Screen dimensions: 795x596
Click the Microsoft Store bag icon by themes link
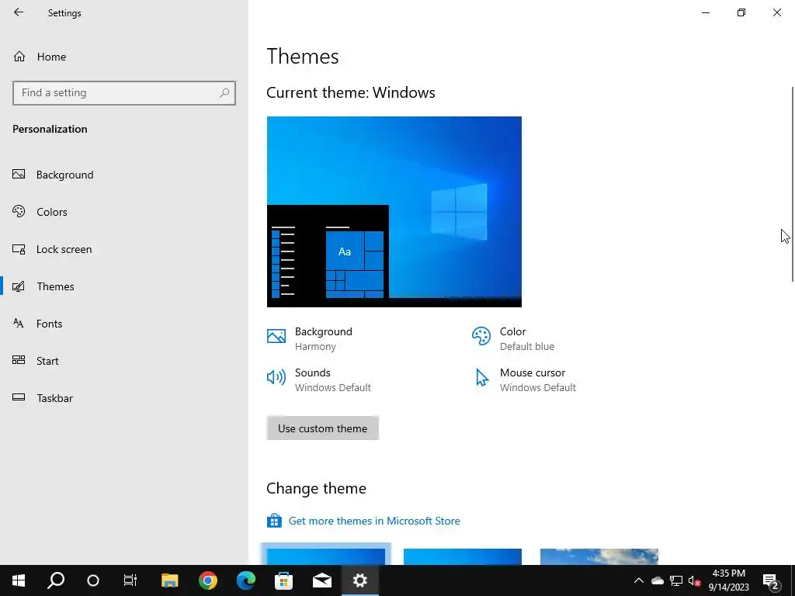[x=274, y=521]
